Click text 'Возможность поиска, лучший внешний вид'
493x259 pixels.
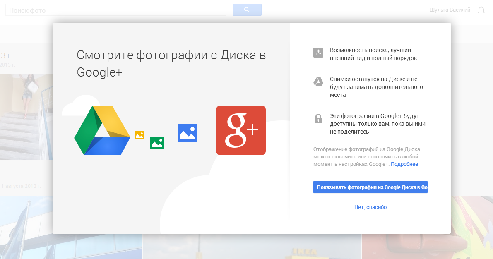click(x=373, y=54)
